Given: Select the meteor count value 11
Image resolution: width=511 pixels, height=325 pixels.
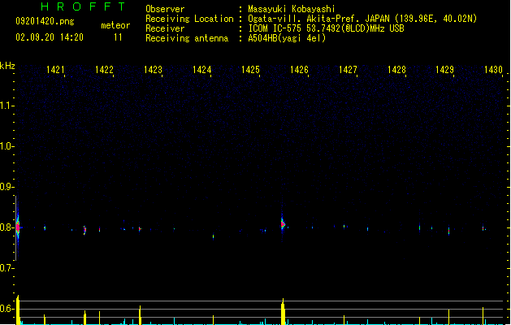Looking at the screenshot, I should tap(118, 37).
